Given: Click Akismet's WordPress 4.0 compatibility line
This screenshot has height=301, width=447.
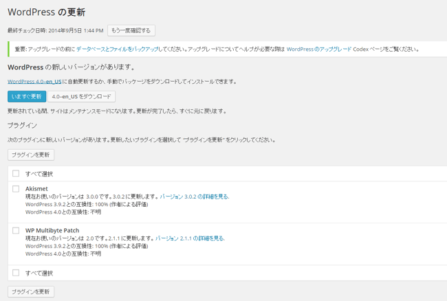Looking at the screenshot, I should coord(63,212).
